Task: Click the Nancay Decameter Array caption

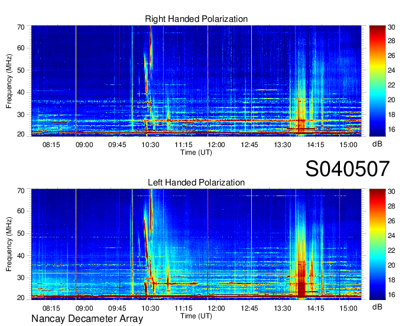Action: (x=87, y=318)
